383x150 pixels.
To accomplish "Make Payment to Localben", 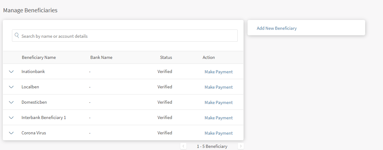I will pyautogui.click(x=218, y=87).
